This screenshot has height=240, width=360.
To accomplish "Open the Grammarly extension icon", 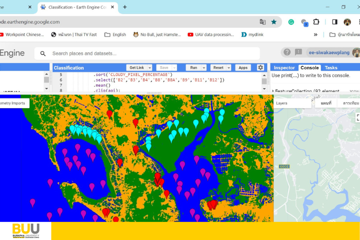I will point(291,22).
